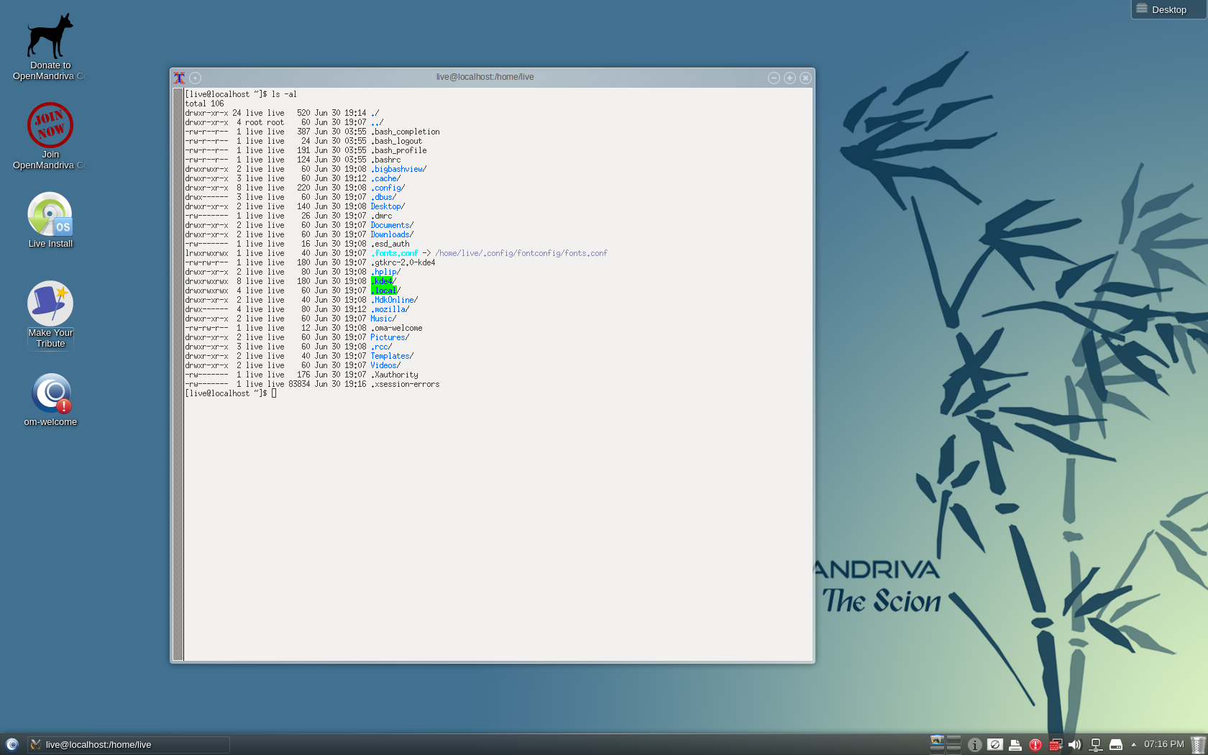The height and width of the screenshot is (755, 1208).
Task: Open the Join OpenMandriva desktop icon
Action: click(x=50, y=136)
